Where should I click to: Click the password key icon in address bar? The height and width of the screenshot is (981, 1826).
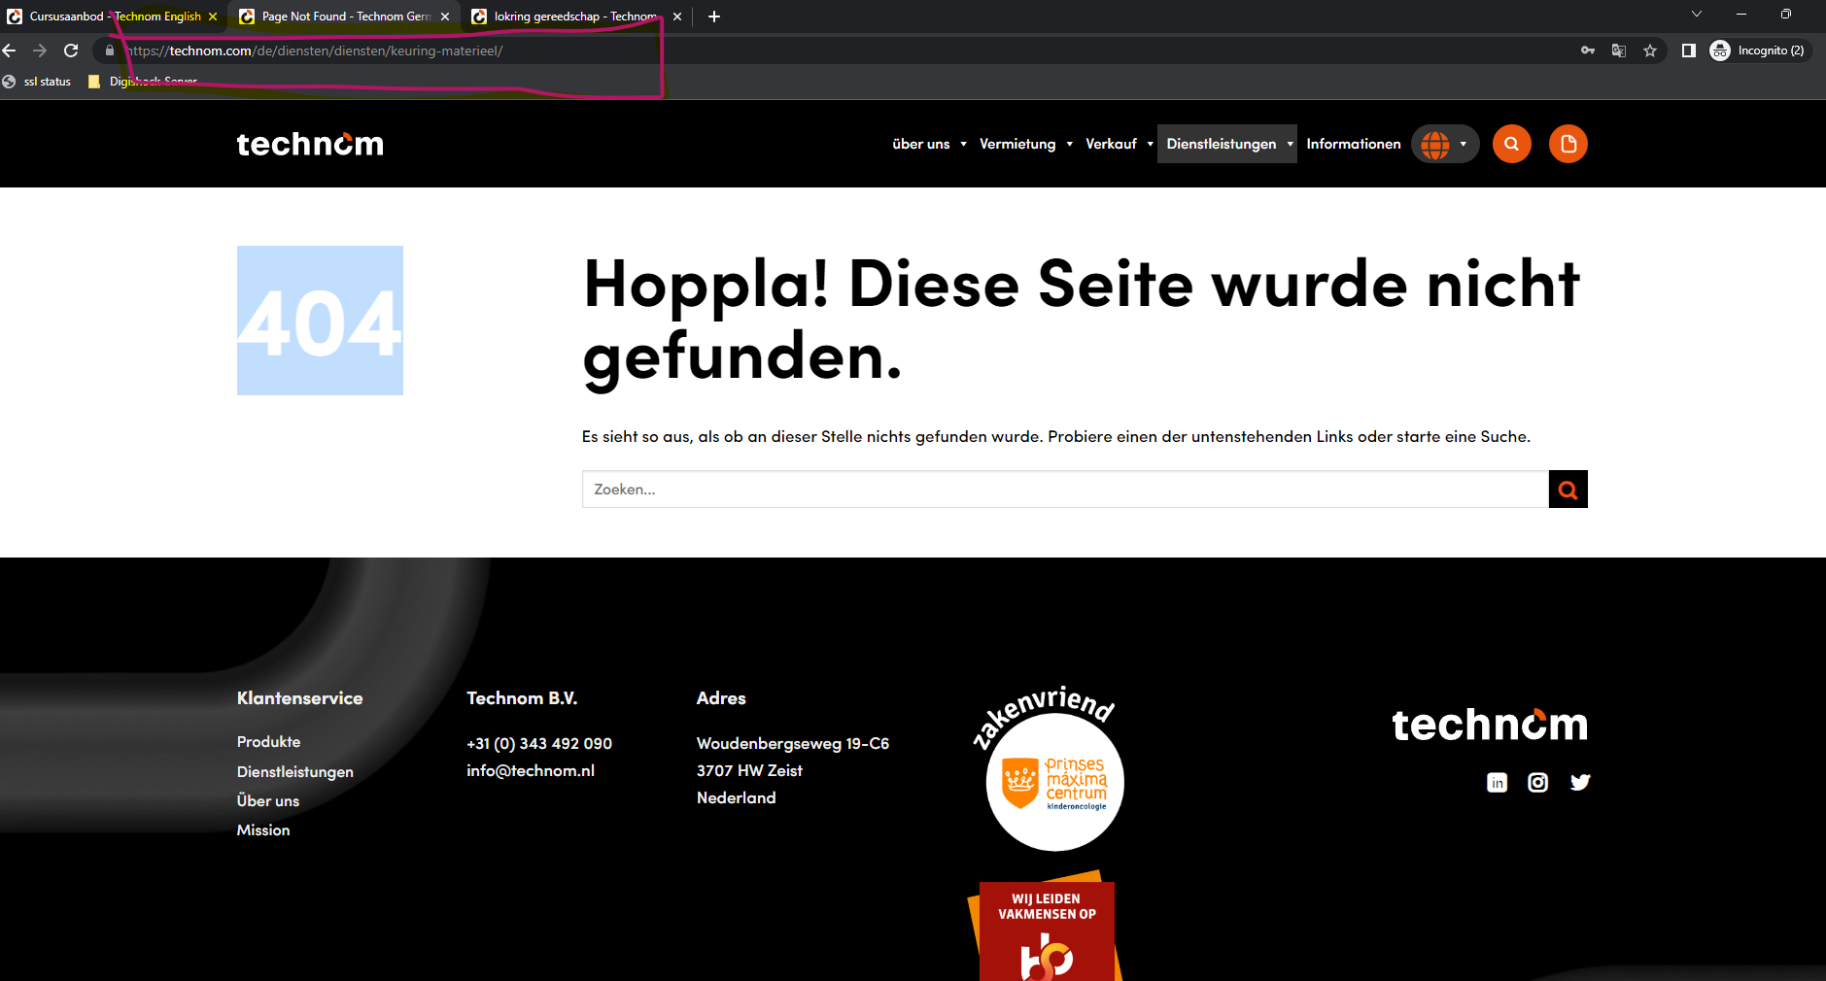pos(1588,51)
